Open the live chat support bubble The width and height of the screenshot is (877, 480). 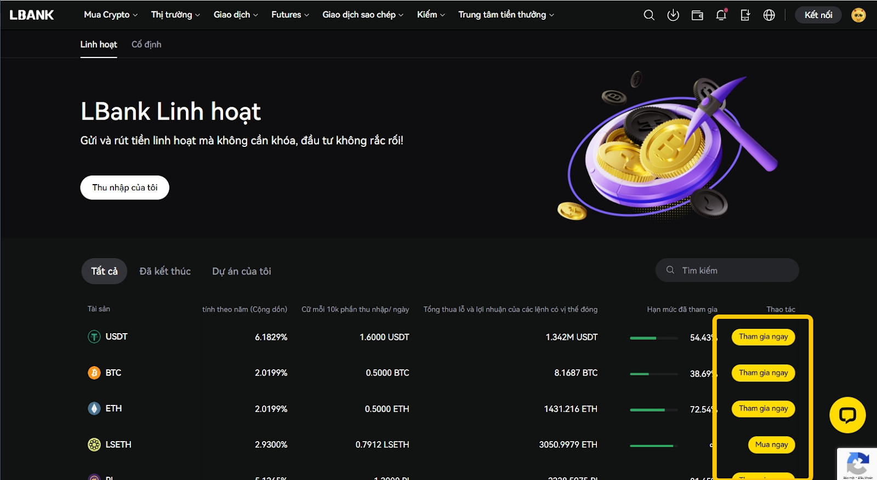847,415
